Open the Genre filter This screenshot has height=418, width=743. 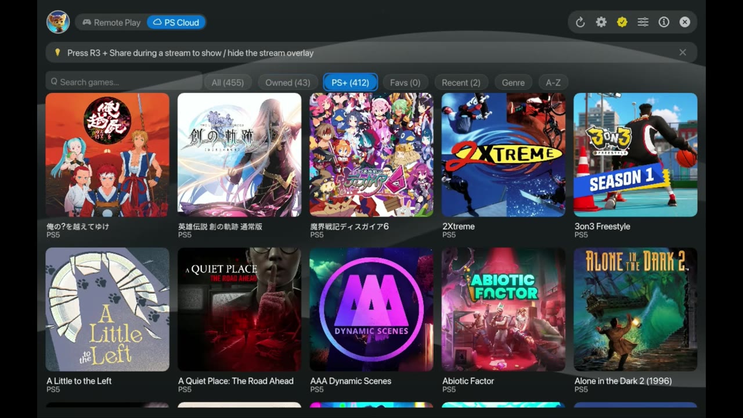[x=513, y=82]
